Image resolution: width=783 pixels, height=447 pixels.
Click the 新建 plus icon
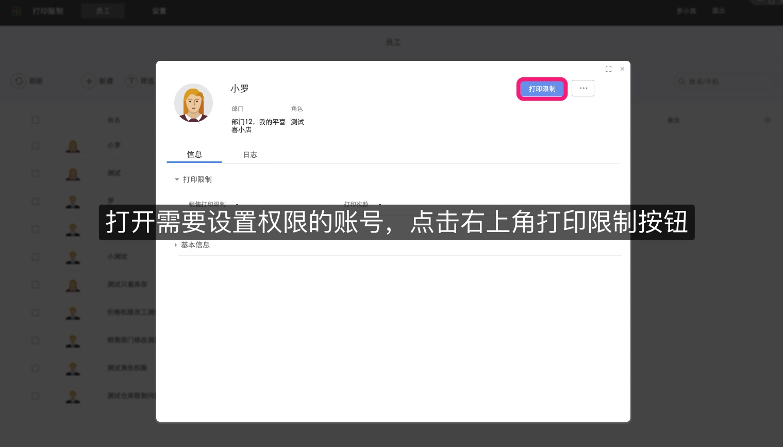point(89,81)
